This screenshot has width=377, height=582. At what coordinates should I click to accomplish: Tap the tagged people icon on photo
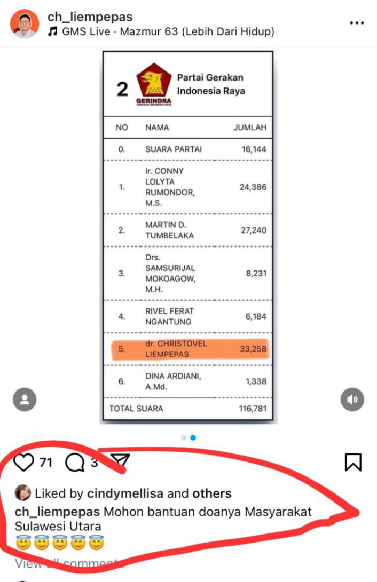pyautogui.click(x=25, y=400)
